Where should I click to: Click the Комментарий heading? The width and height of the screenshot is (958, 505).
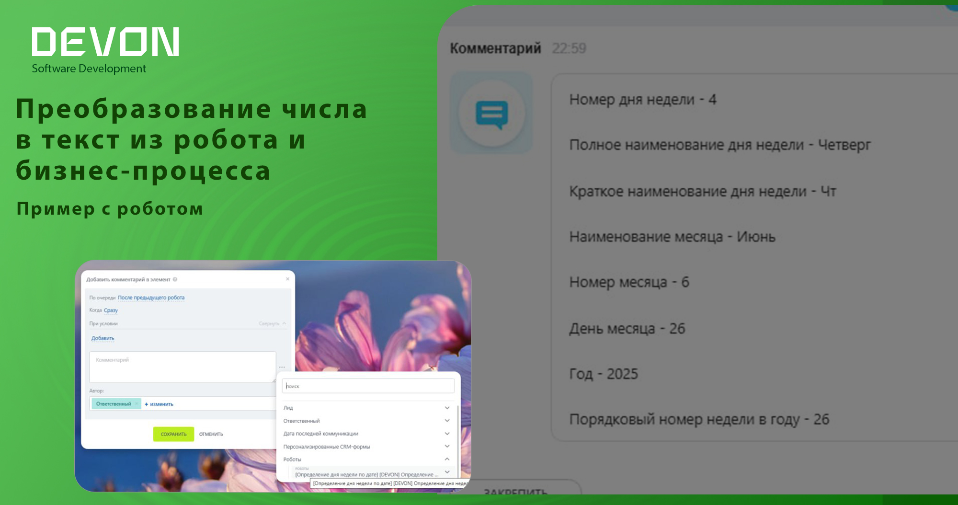(x=495, y=48)
